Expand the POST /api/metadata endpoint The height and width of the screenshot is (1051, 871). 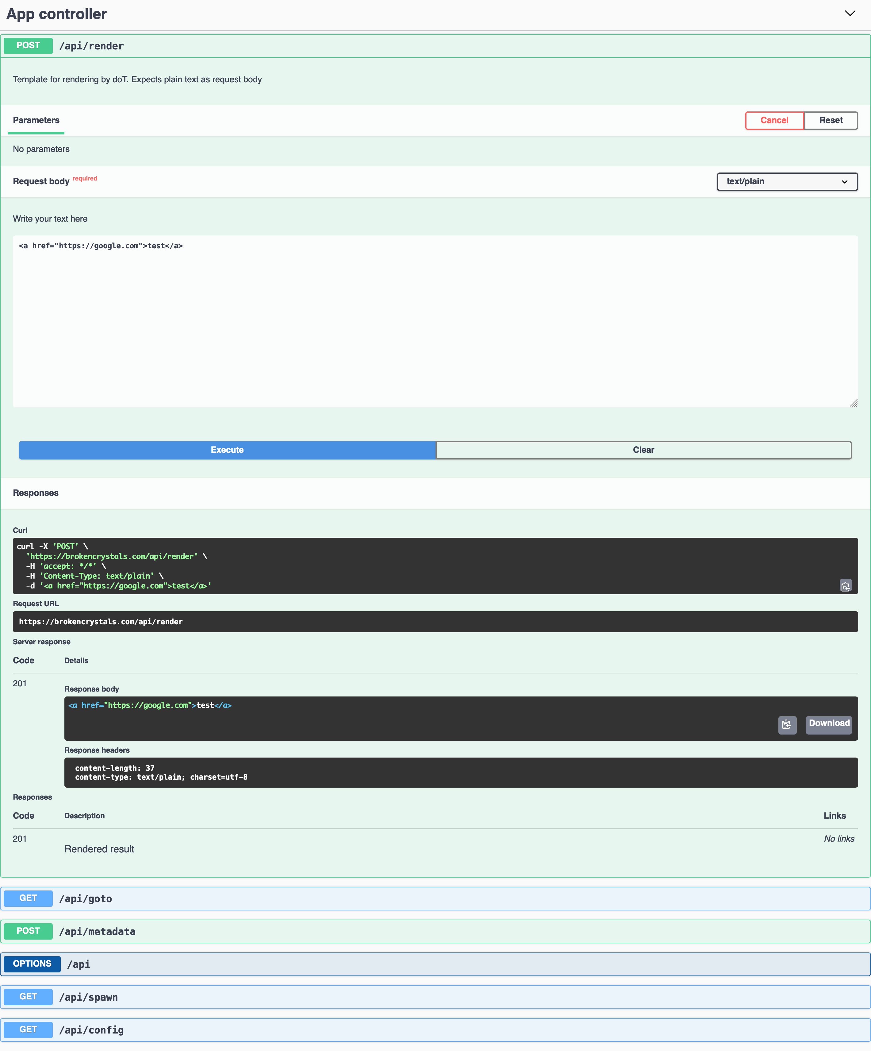pyautogui.click(x=435, y=931)
